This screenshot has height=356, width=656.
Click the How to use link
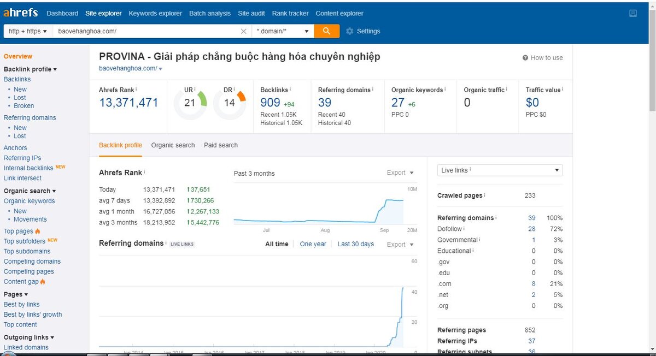pos(547,58)
